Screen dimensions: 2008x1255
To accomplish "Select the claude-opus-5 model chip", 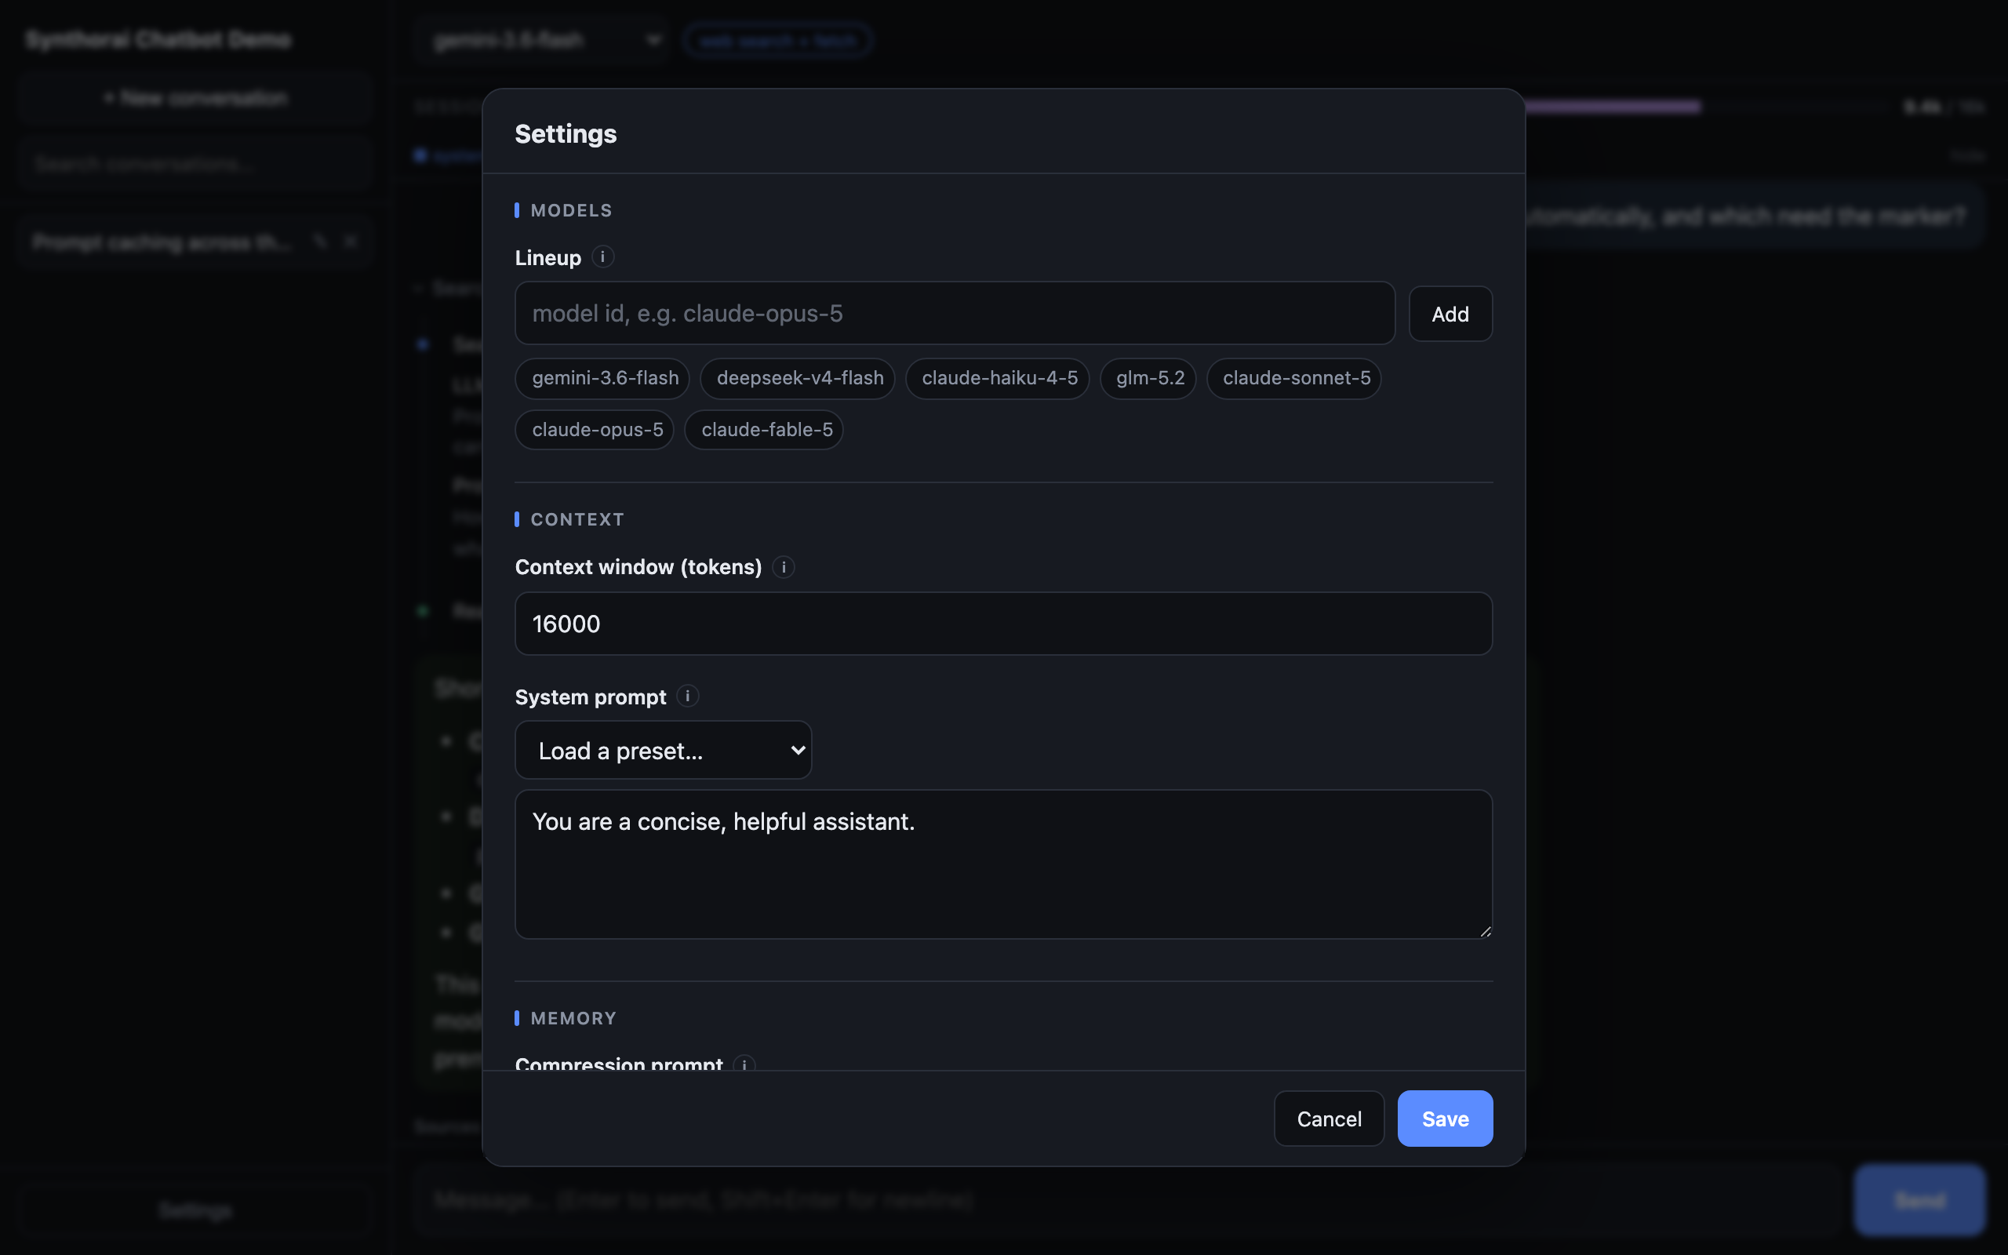I will (595, 430).
